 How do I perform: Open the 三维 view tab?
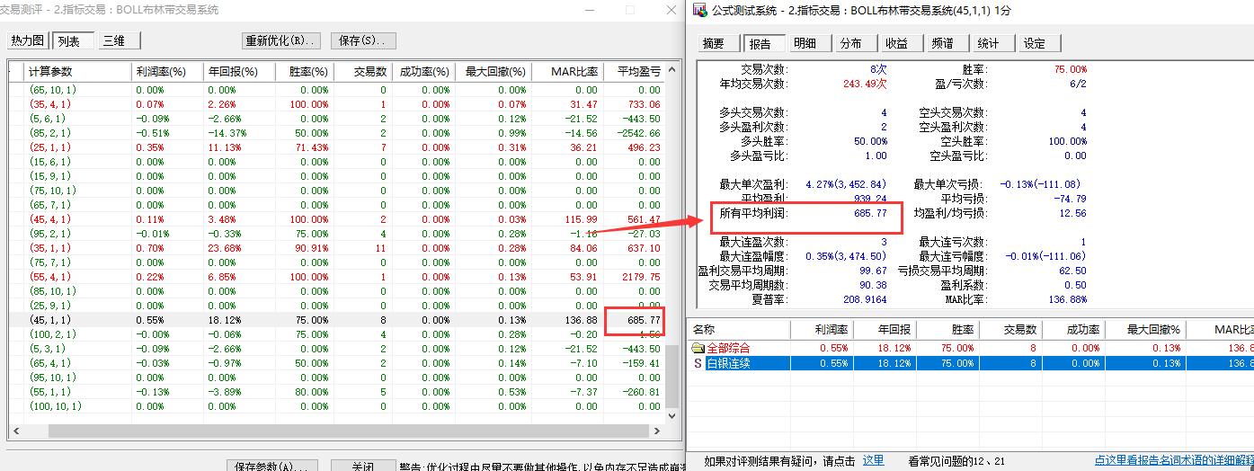pyautogui.click(x=118, y=40)
